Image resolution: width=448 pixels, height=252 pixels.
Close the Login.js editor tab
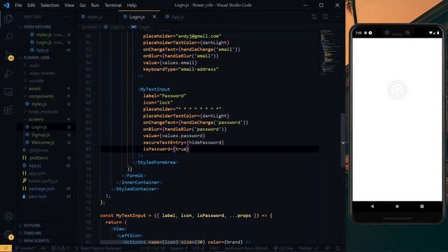pos(154,17)
